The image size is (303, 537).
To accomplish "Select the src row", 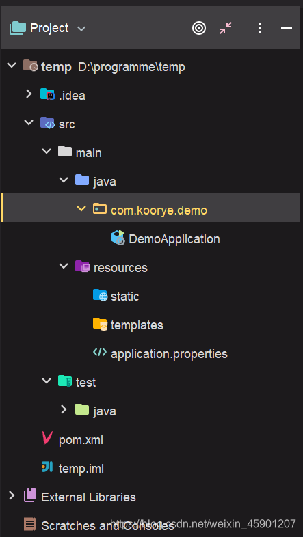I will (x=150, y=124).
